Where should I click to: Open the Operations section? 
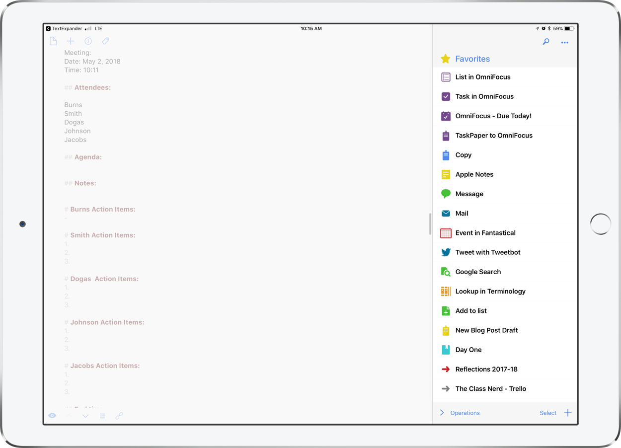tap(465, 413)
